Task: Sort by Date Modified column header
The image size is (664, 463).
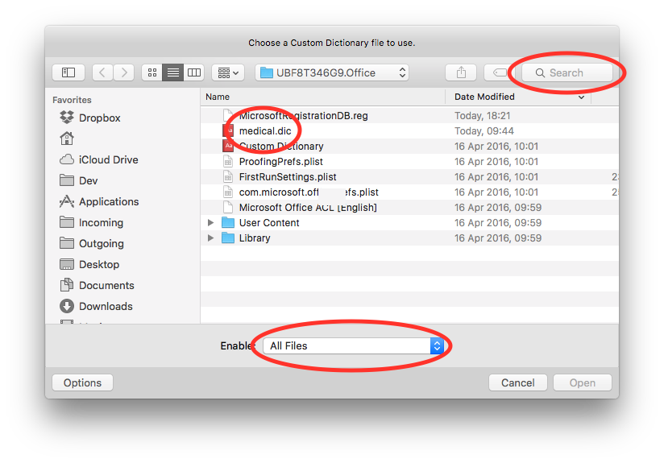Action: (x=518, y=97)
